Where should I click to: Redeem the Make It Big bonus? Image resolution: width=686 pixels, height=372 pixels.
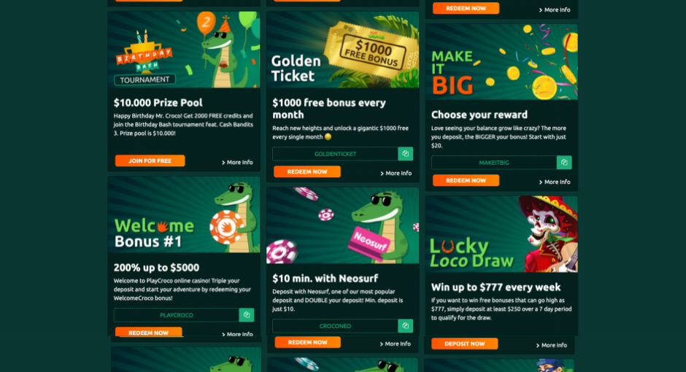click(x=466, y=181)
